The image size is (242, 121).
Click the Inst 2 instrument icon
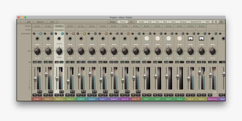coord(158,38)
